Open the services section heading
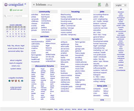Image resolution: width=134 pixels, height=111 pixels. click(44, 36)
